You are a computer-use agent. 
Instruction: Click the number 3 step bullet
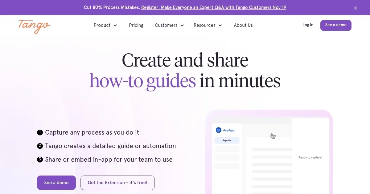click(x=40, y=160)
